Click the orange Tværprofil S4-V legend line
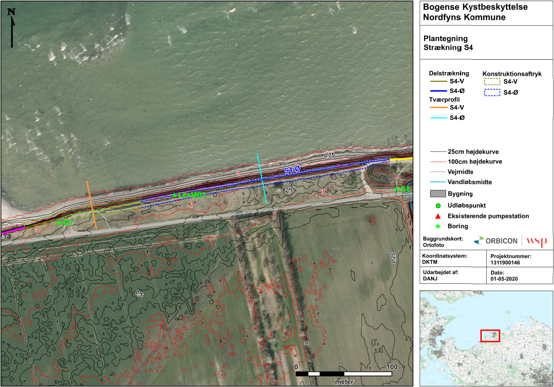Viewport: 554px width, 387px height. click(x=438, y=107)
